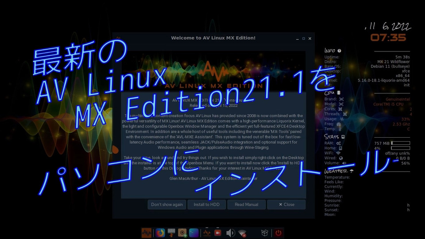Open the package box updater icon

pyautogui.click(x=265, y=233)
